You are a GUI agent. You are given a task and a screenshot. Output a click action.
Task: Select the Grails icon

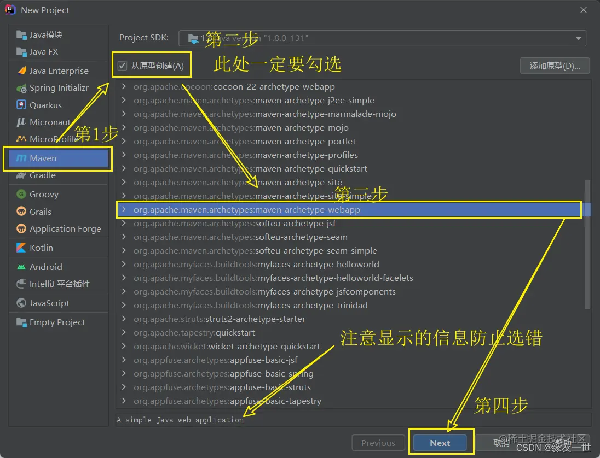pyautogui.click(x=21, y=212)
